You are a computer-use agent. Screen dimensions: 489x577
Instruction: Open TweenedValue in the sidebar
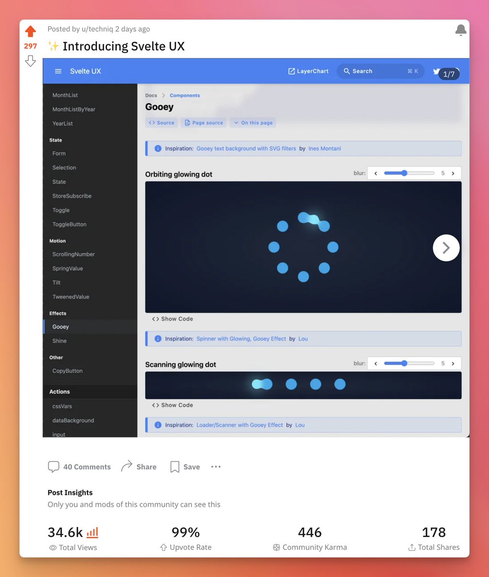(x=71, y=297)
